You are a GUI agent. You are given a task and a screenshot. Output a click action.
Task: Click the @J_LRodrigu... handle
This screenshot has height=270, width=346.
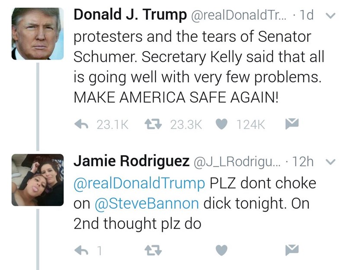click(x=236, y=162)
